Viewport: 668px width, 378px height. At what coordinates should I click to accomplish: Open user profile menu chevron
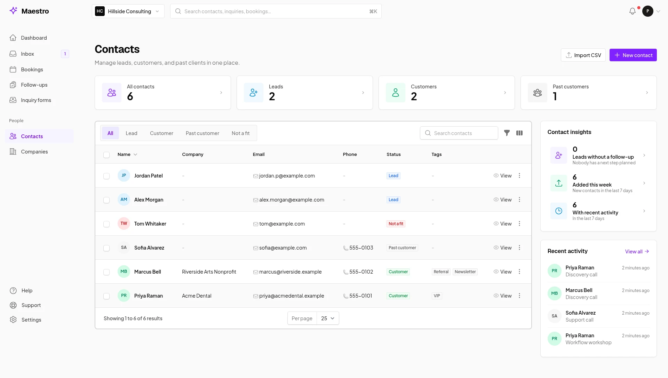point(658,11)
